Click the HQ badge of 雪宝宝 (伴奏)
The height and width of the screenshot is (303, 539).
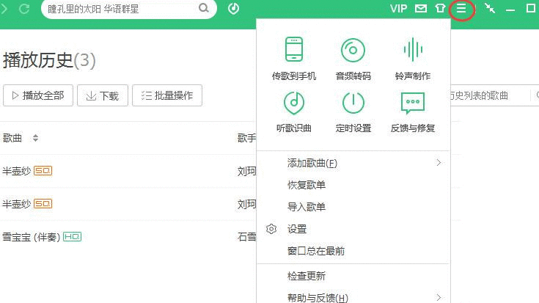point(72,237)
